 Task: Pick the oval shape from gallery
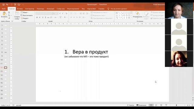[x=127, y=13]
